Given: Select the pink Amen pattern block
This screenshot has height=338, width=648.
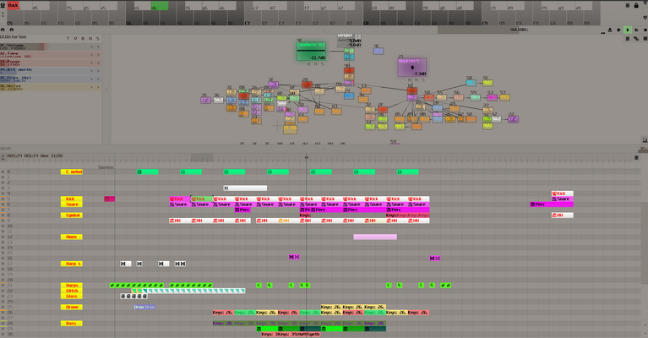Looking at the screenshot, I should [x=375, y=237].
